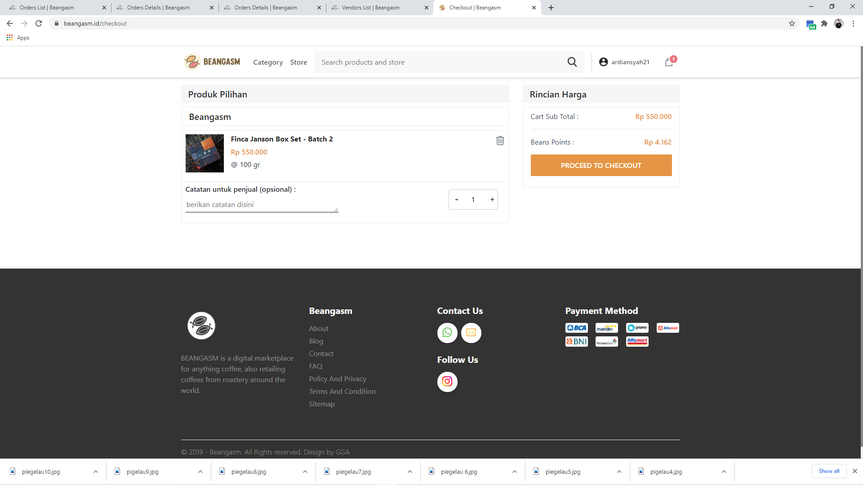
Task: Click the search magnifier icon
Action: coord(572,62)
